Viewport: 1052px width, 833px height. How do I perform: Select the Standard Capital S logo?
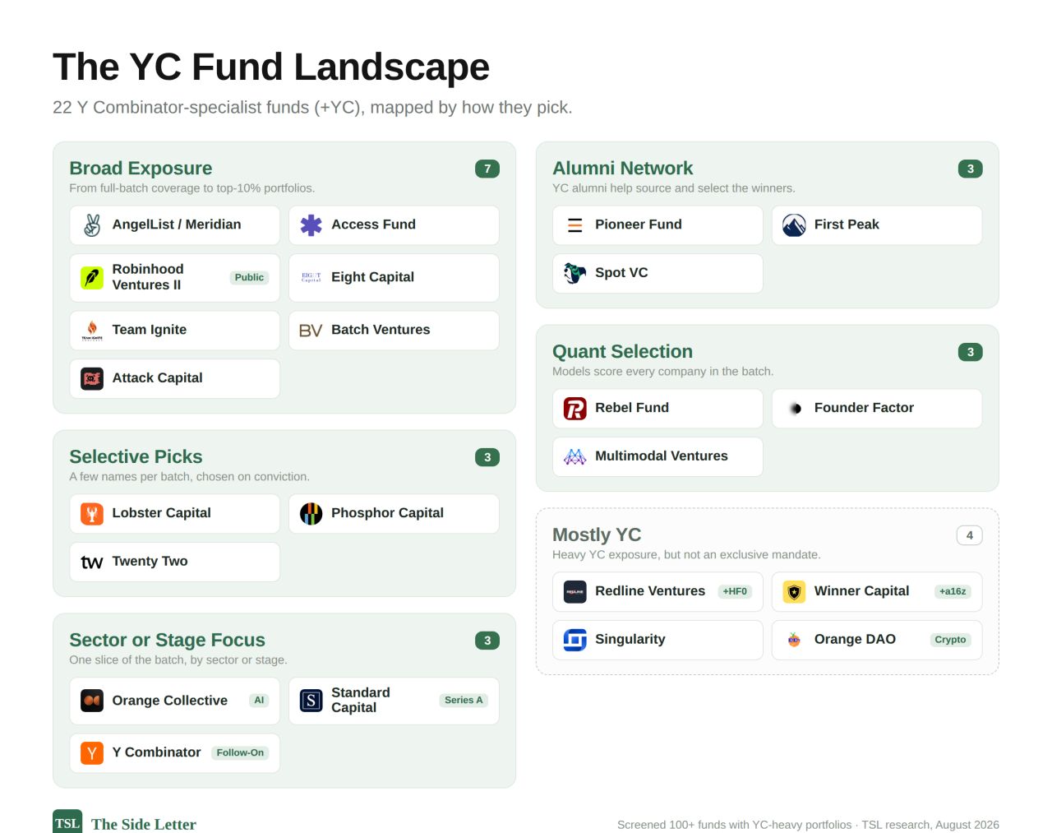click(311, 701)
